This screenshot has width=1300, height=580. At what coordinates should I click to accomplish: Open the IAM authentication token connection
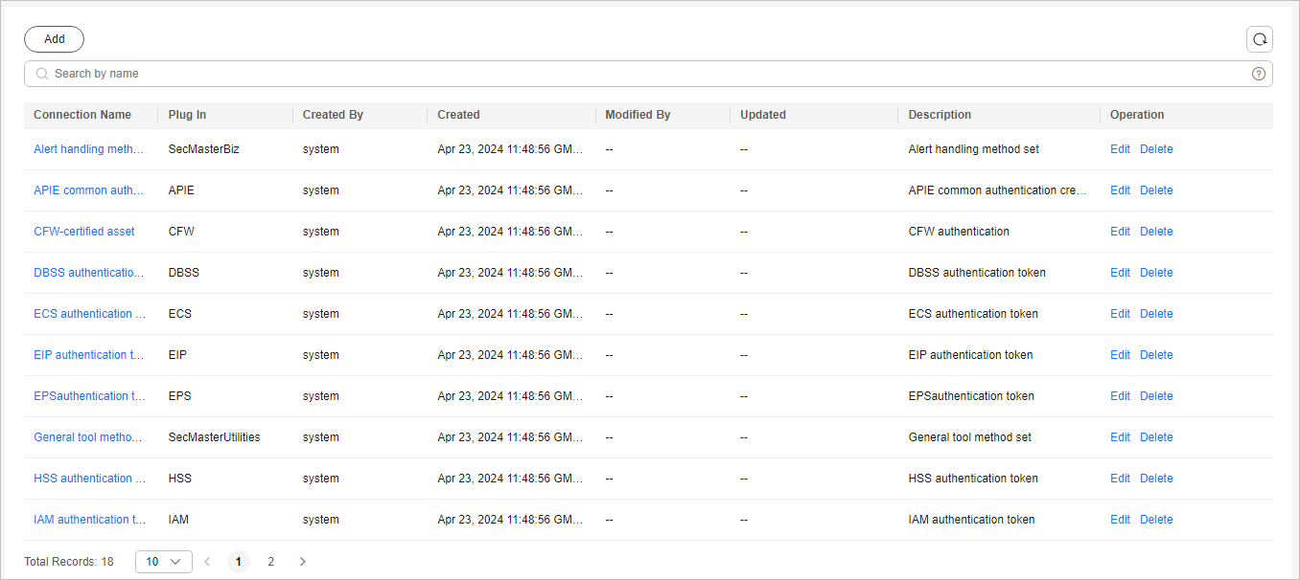tap(89, 520)
